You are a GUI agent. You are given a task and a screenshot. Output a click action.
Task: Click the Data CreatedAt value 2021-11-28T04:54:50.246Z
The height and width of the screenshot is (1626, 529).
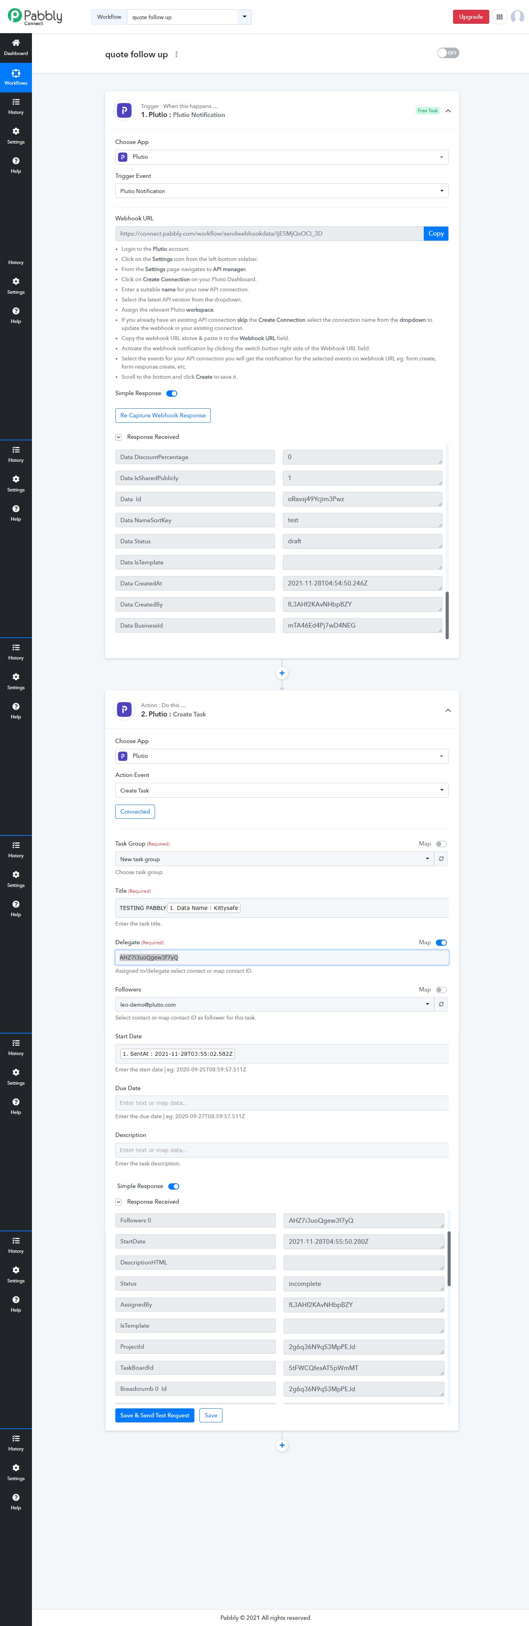[363, 583]
